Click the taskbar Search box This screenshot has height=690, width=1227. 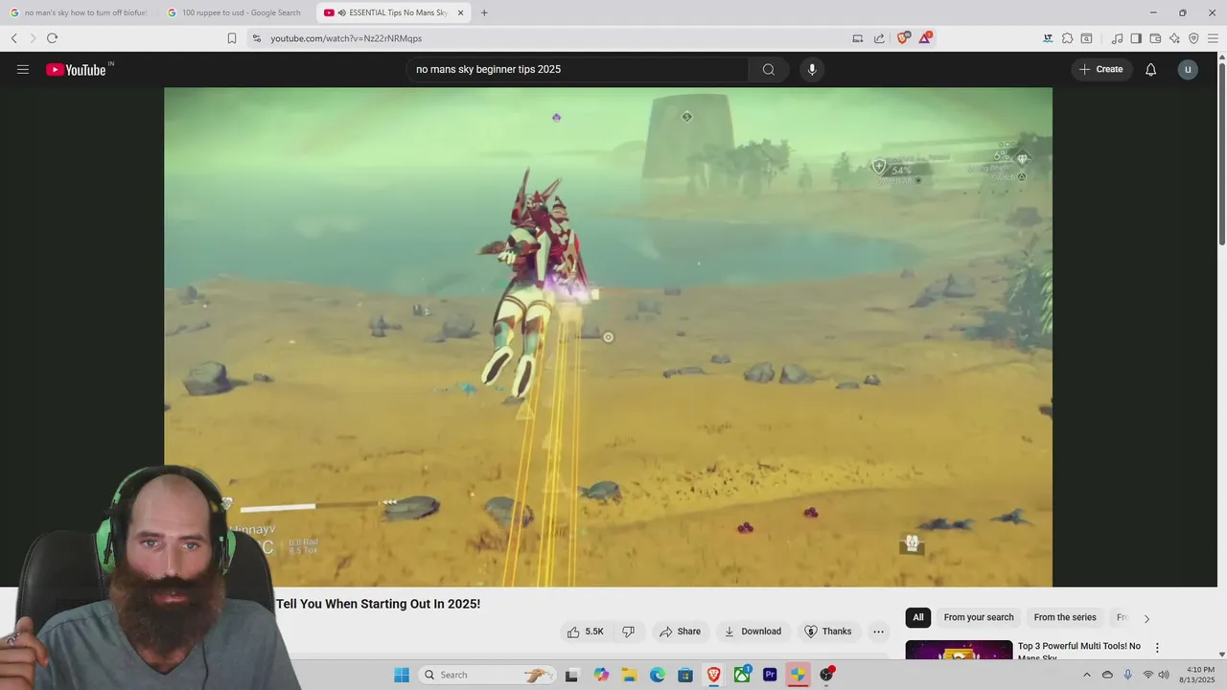[488, 675]
